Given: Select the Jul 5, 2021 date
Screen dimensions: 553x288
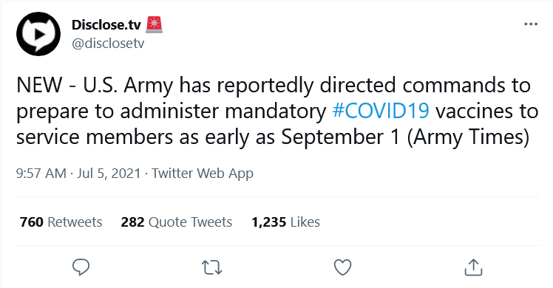Looking at the screenshot, I should tap(109, 174).
